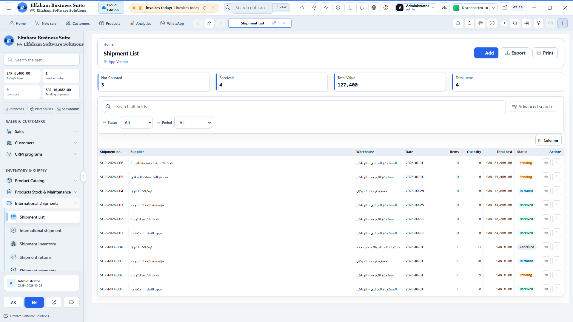Open the pie chart icon in tab toolbar
Viewport: 573px width, 322px height.
coord(492,23)
